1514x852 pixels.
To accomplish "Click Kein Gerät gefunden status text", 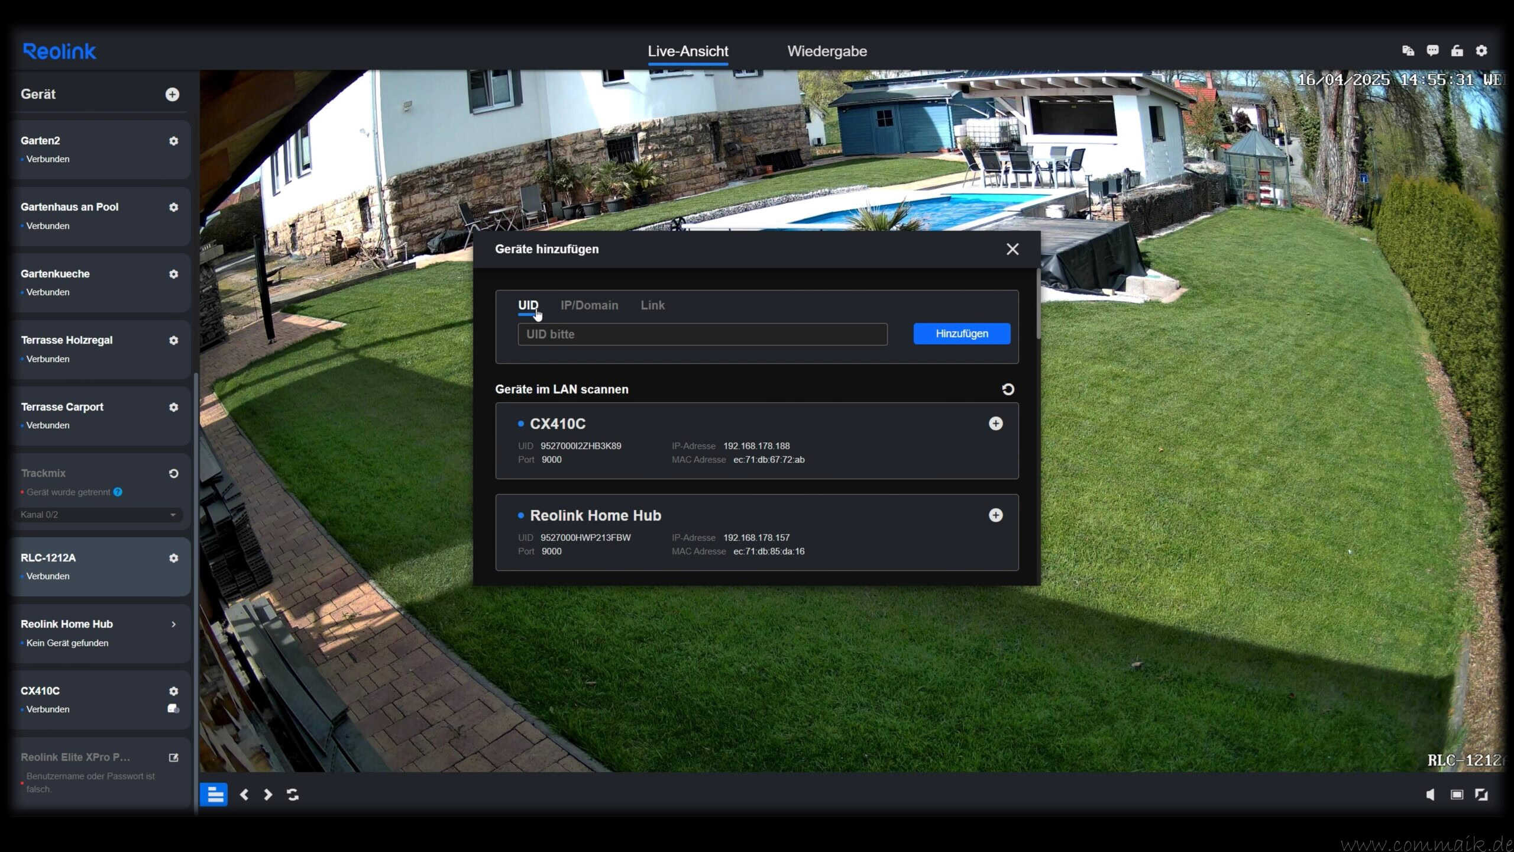I will [x=67, y=643].
